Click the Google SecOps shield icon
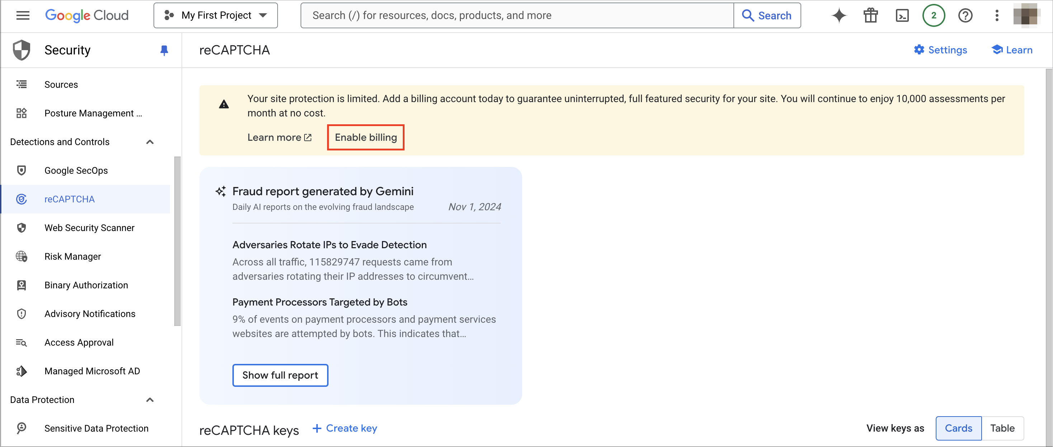Viewport: 1053px width, 447px height. [22, 170]
